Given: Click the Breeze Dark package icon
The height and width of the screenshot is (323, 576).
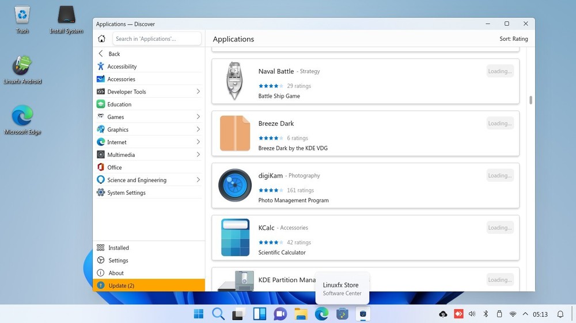Looking at the screenshot, I should point(234,133).
